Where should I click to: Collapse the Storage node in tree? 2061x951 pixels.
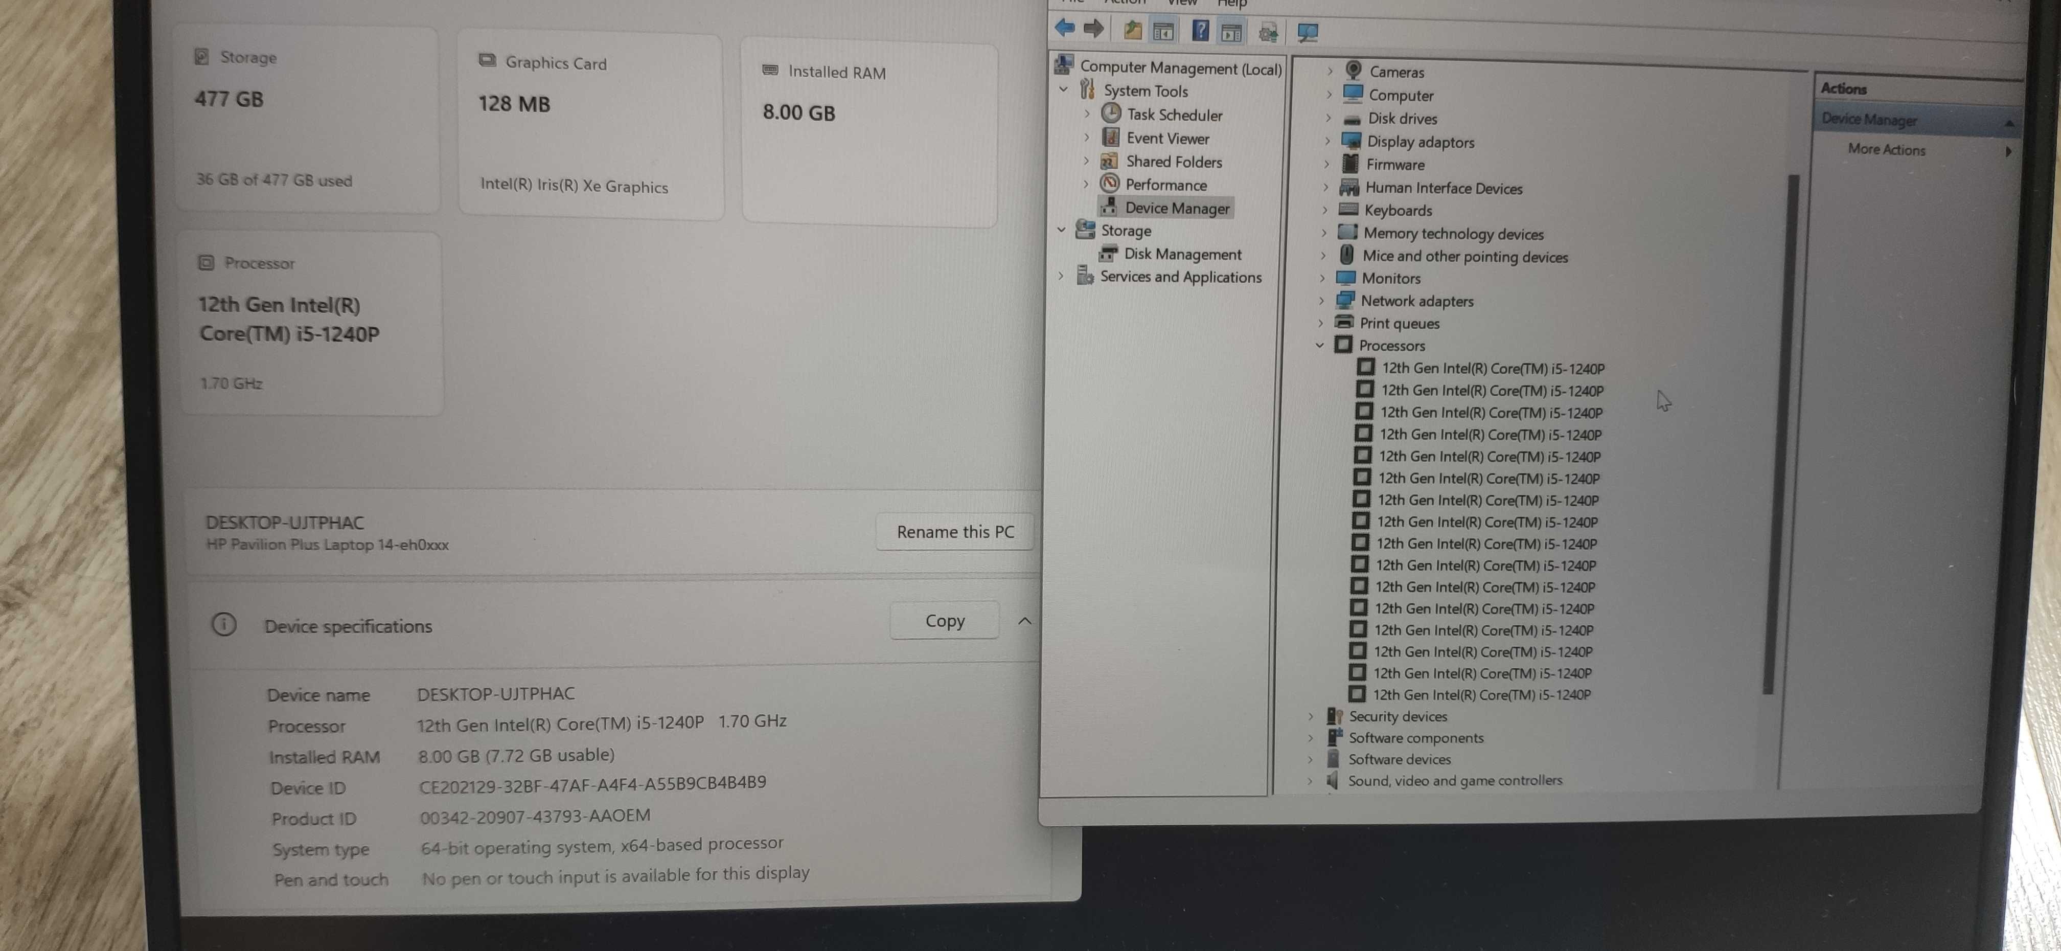(1061, 230)
